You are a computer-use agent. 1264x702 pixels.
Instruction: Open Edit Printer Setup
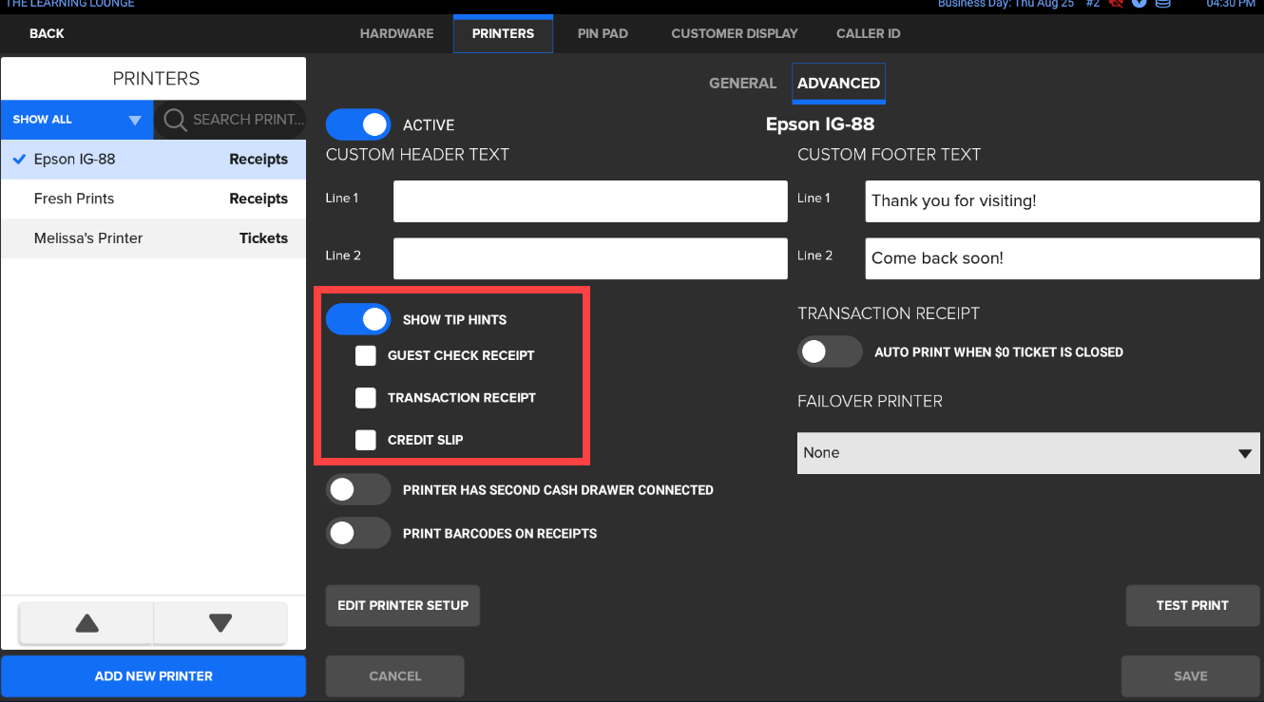click(x=402, y=605)
